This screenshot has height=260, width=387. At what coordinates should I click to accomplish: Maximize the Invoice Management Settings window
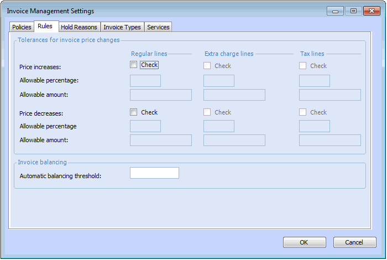[x=353, y=11]
